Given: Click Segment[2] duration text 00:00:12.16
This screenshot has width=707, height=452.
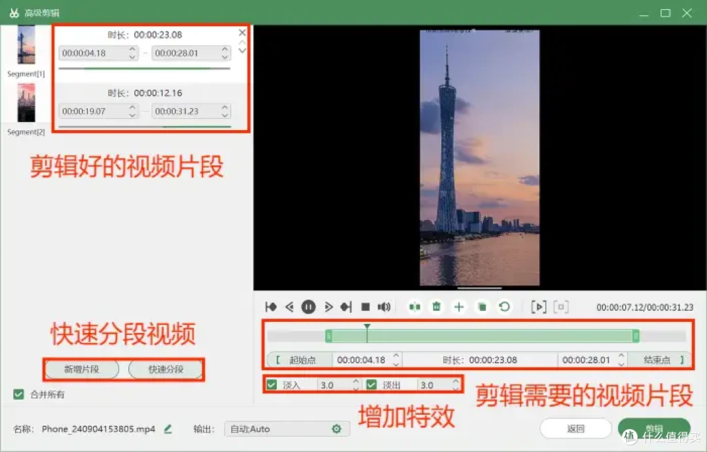Looking at the screenshot, I should [158, 93].
